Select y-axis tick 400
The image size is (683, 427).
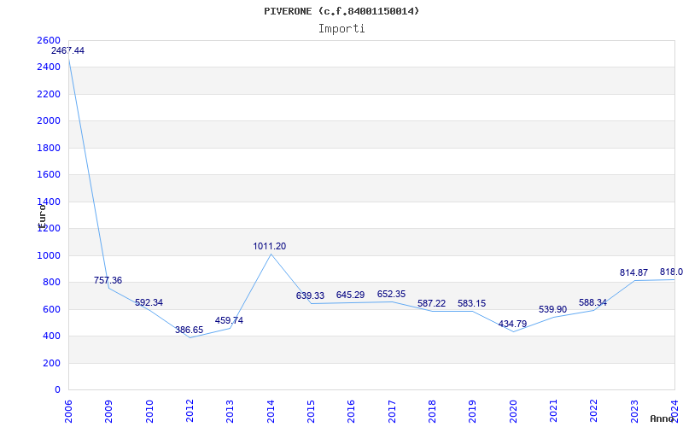pos(51,336)
